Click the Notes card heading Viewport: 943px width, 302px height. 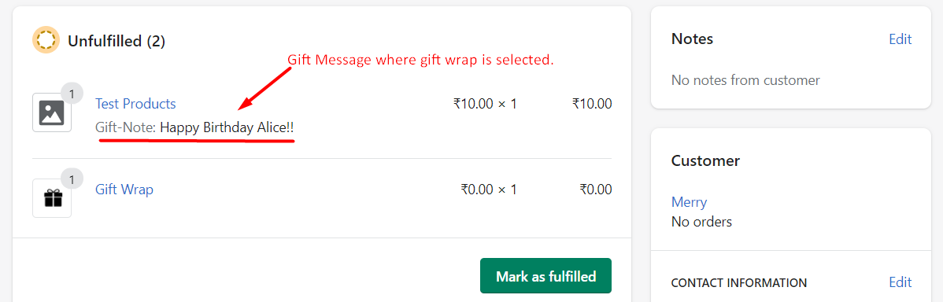pyautogui.click(x=692, y=39)
